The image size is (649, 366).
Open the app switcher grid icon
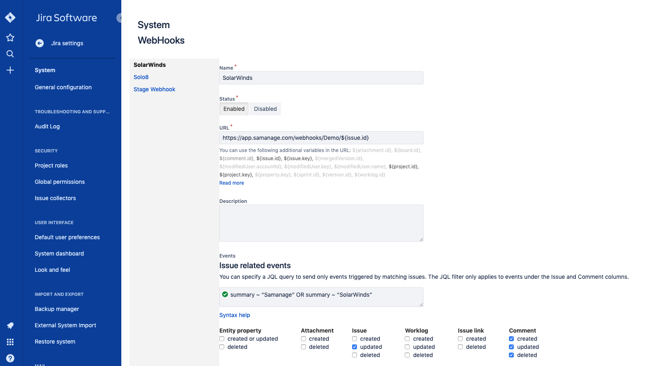click(10, 342)
